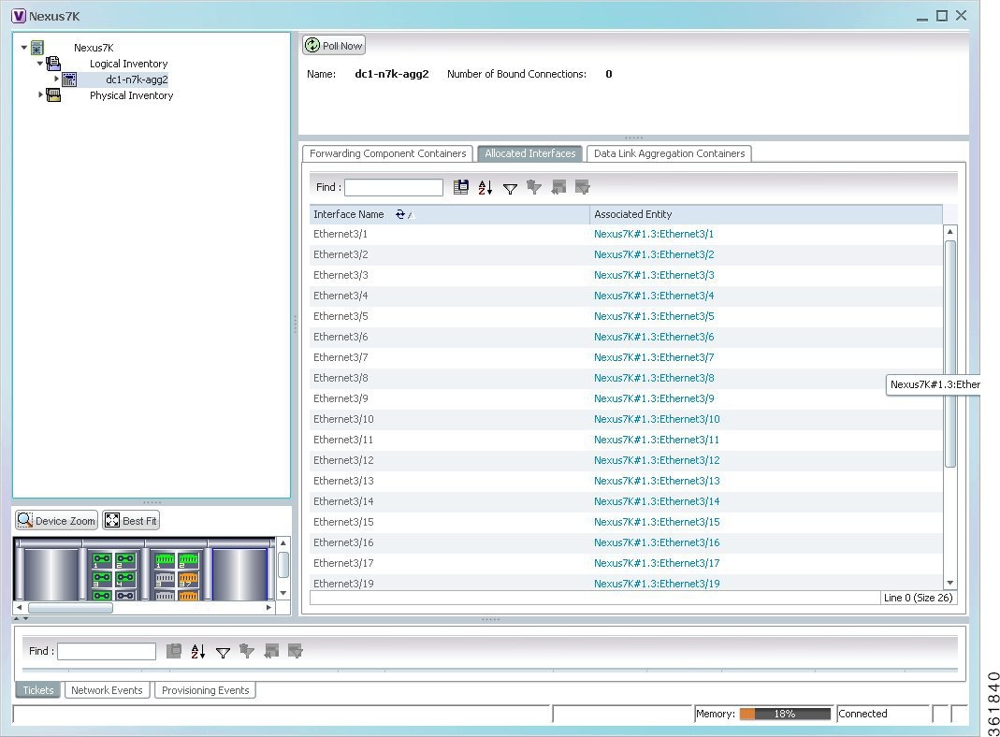The image size is (1000, 737).
Task: Click the Best Fit button
Action: [x=131, y=520]
